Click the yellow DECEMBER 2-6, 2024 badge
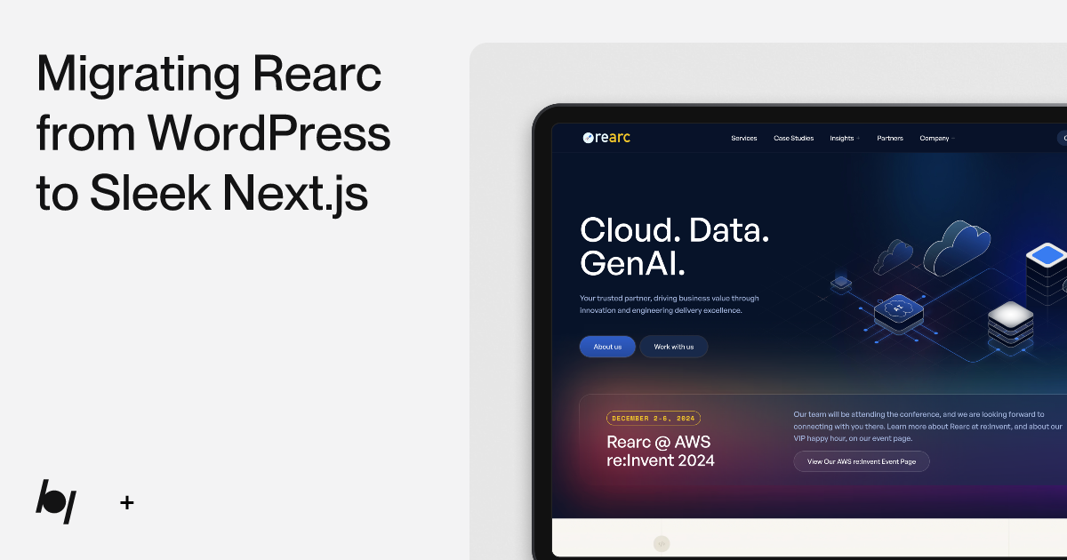 click(x=653, y=418)
